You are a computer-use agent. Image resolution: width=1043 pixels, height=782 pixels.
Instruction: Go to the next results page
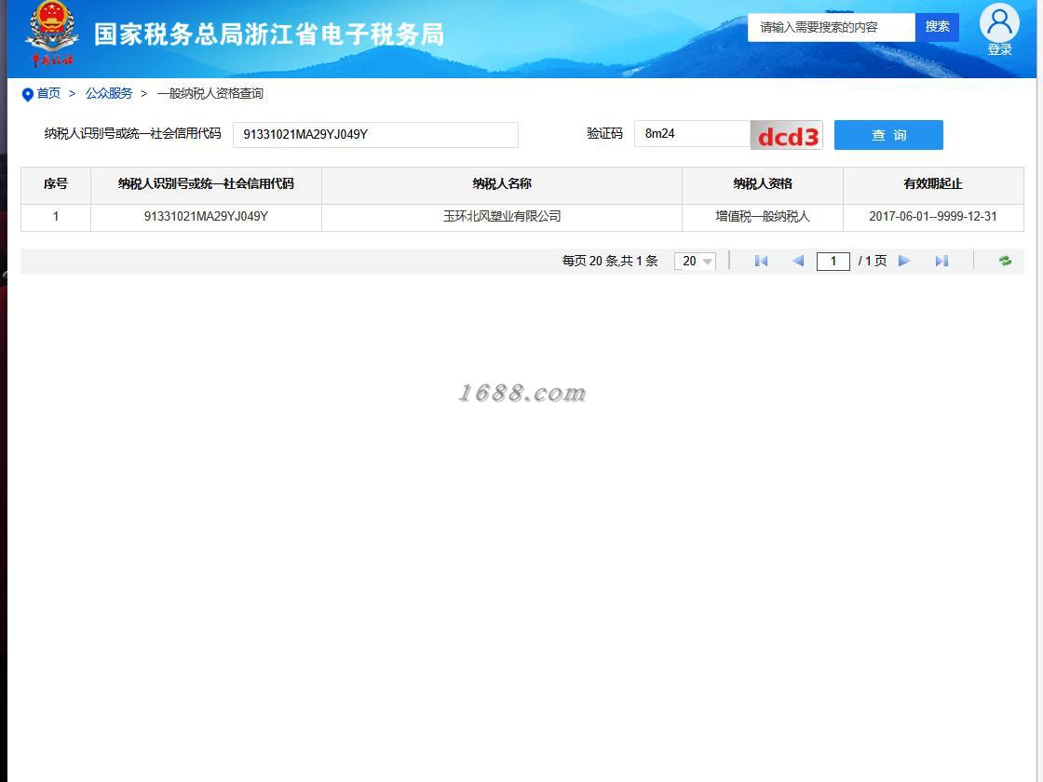pyautogui.click(x=904, y=262)
